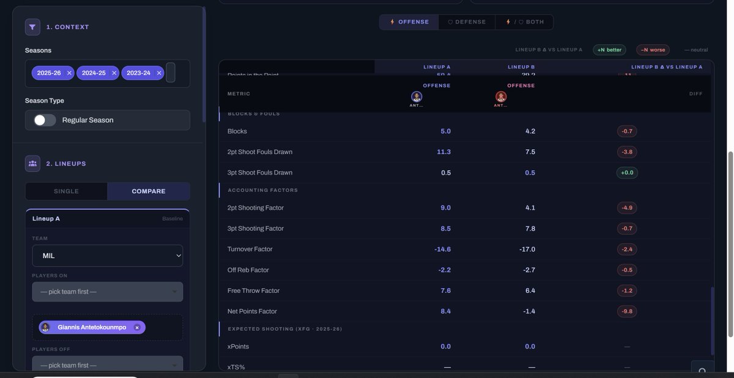
Task: Click the stats table vertical scrollbar
Action: pyautogui.click(x=711, y=320)
